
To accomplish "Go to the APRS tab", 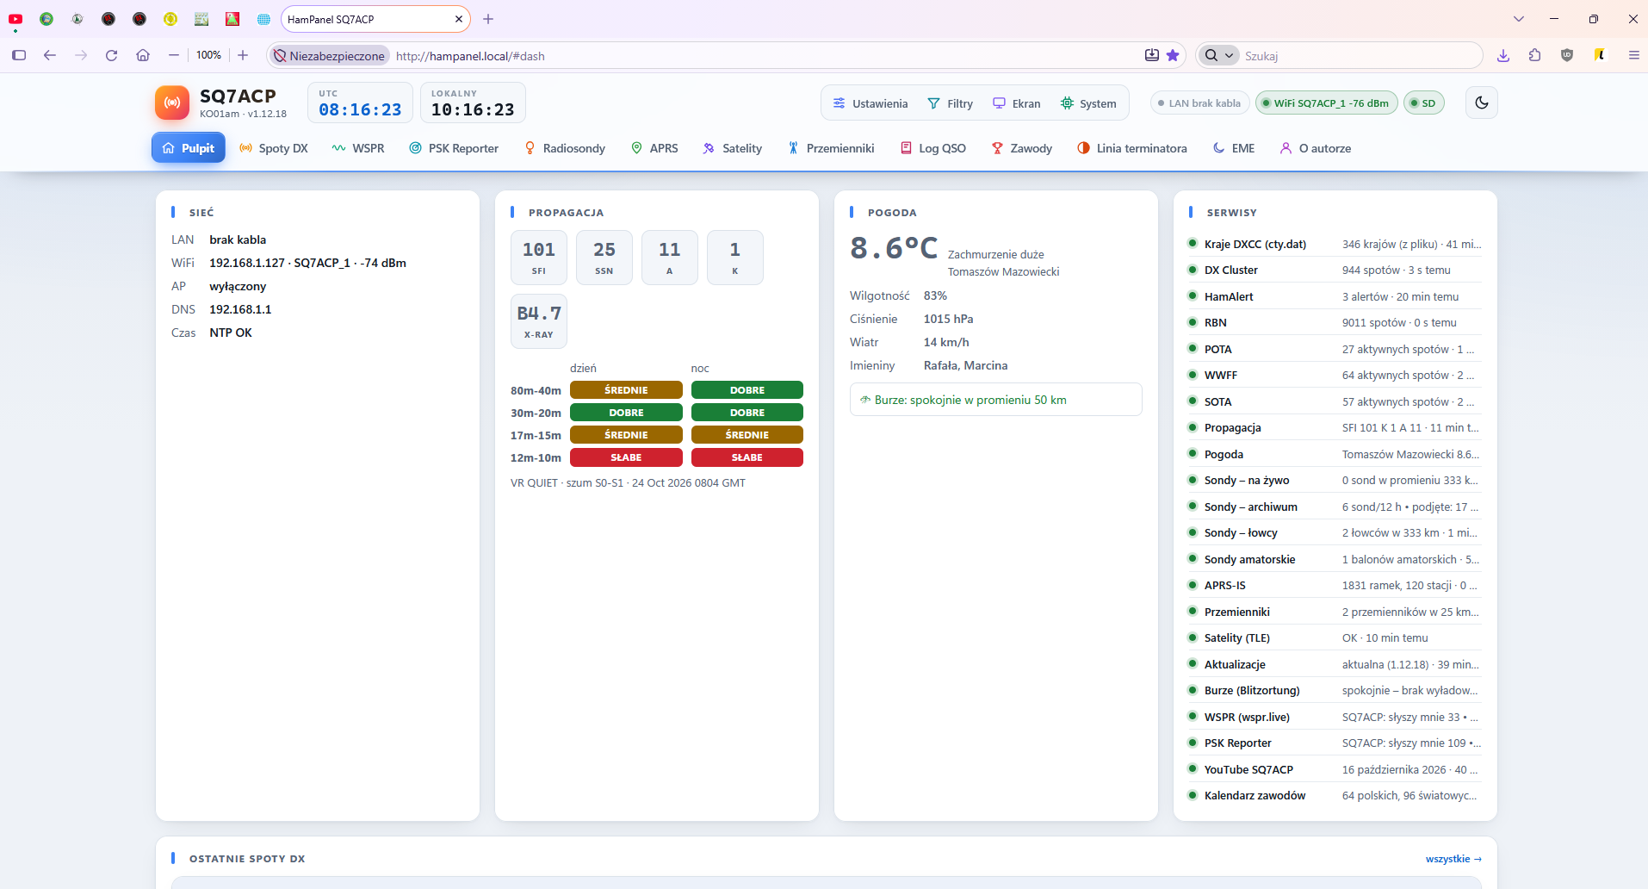I will tap(654, 148).
